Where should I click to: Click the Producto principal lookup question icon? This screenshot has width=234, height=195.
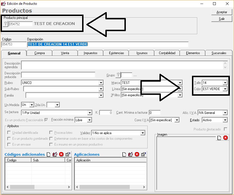pos(5,24)
